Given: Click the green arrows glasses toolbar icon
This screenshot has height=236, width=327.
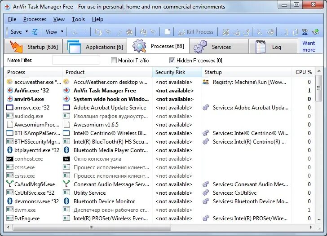Looking at the screenshot, I should click(315, 32).
